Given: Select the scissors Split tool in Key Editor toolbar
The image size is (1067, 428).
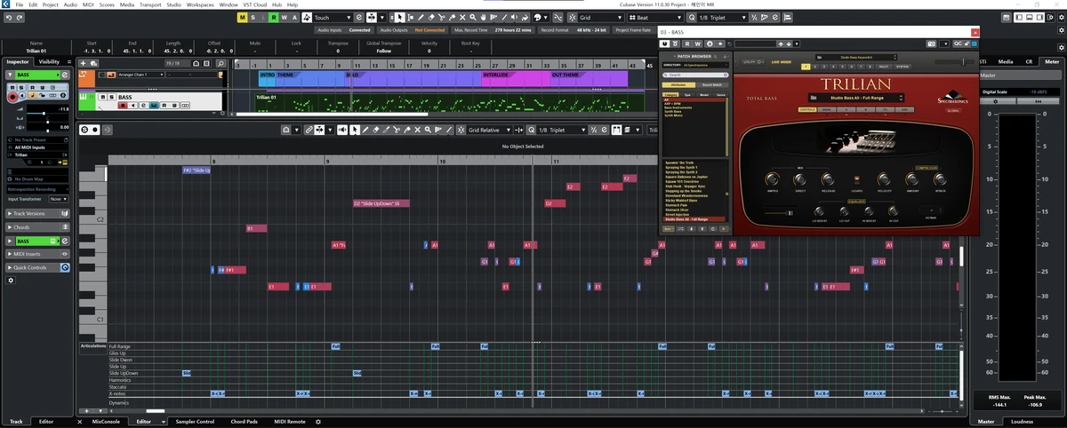Looking at the screenshot, I should click(397, 130).
